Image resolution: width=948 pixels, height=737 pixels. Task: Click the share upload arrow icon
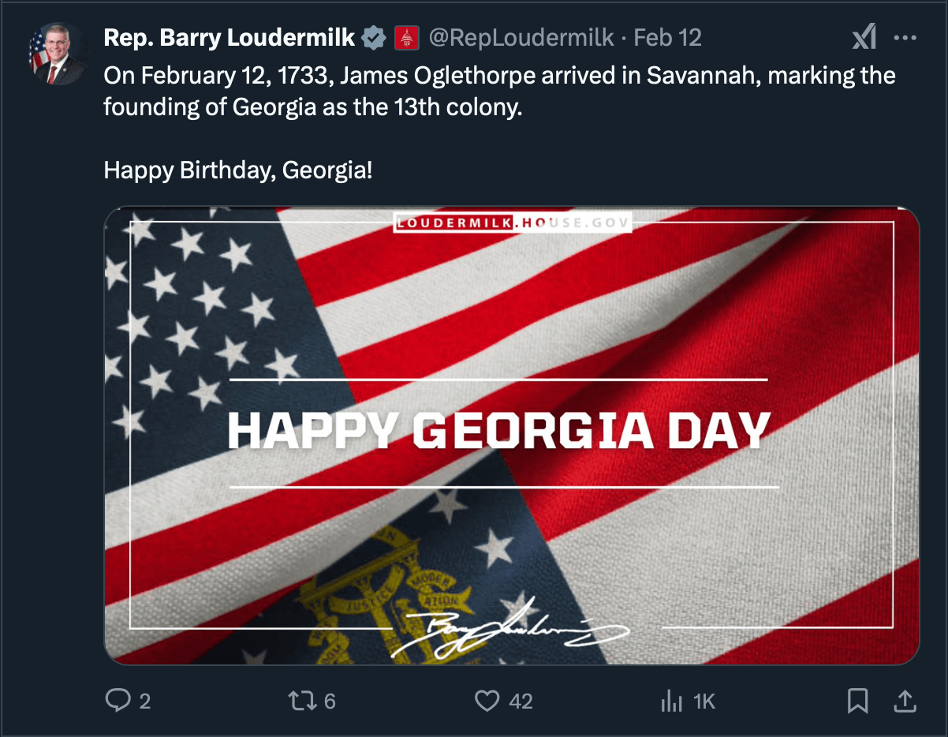905,700
